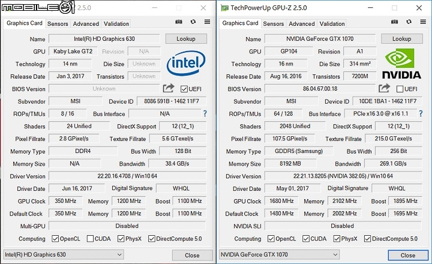432x264 pixels.
Task: Click the Pixel Fillrate value 107.5 GPixel/s
Action: point(290,139)
